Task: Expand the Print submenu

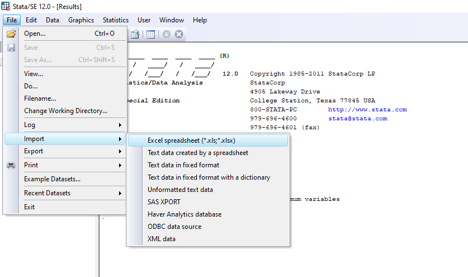Action: tap(65, 165)
